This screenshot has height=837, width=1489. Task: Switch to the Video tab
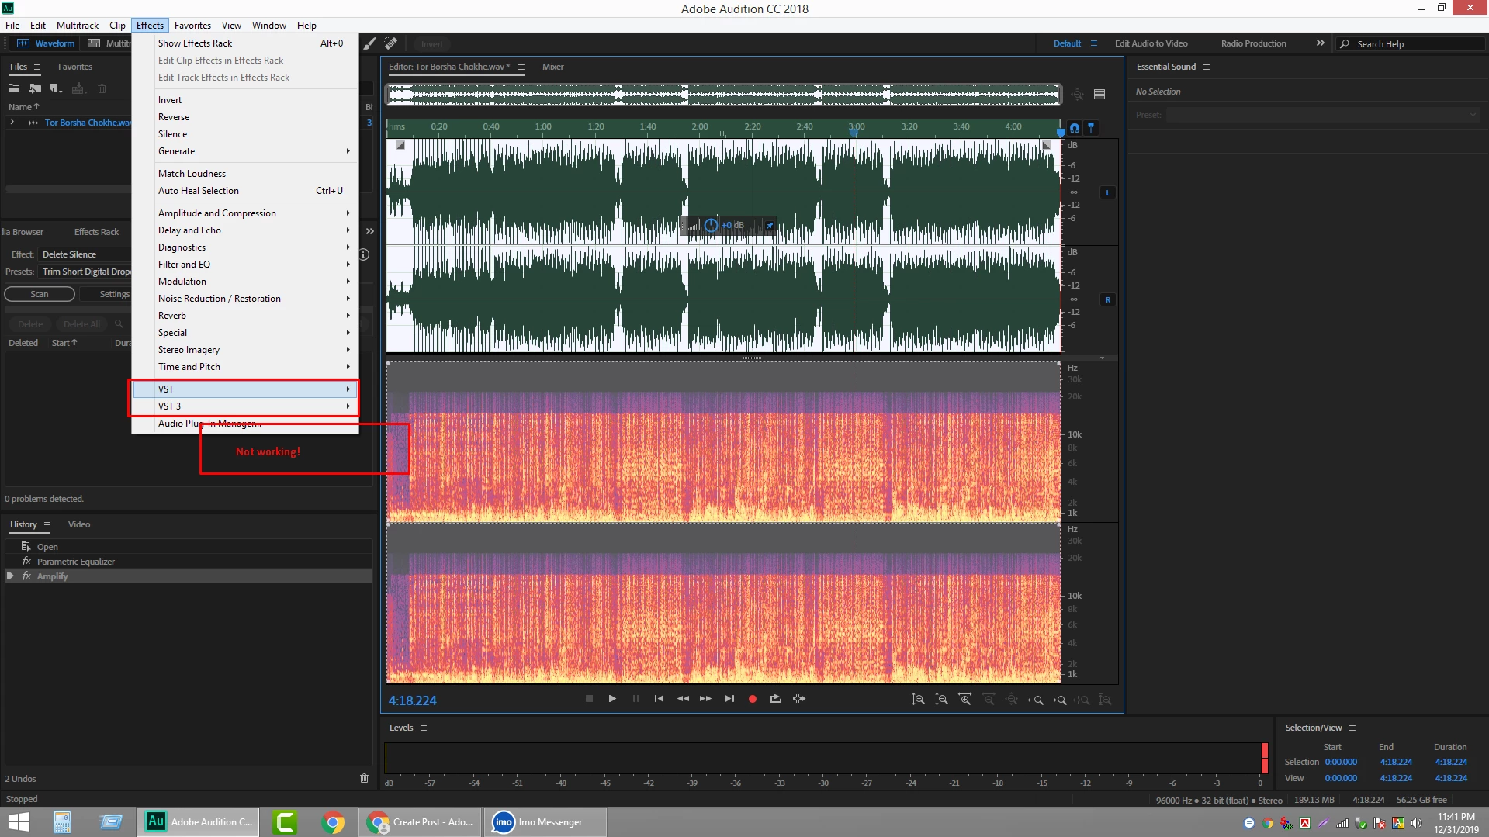[79, 524]
